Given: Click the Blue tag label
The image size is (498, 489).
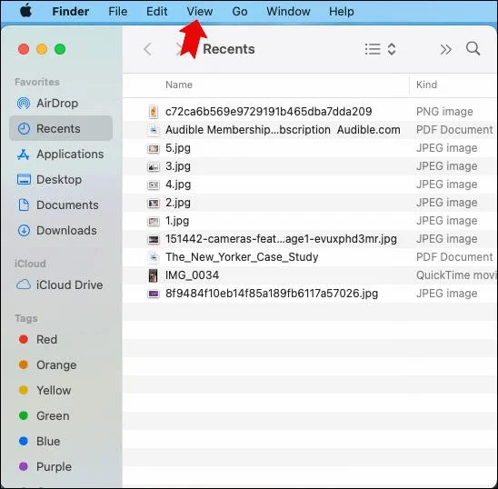Looking at the screenshot, I should 48,441.
